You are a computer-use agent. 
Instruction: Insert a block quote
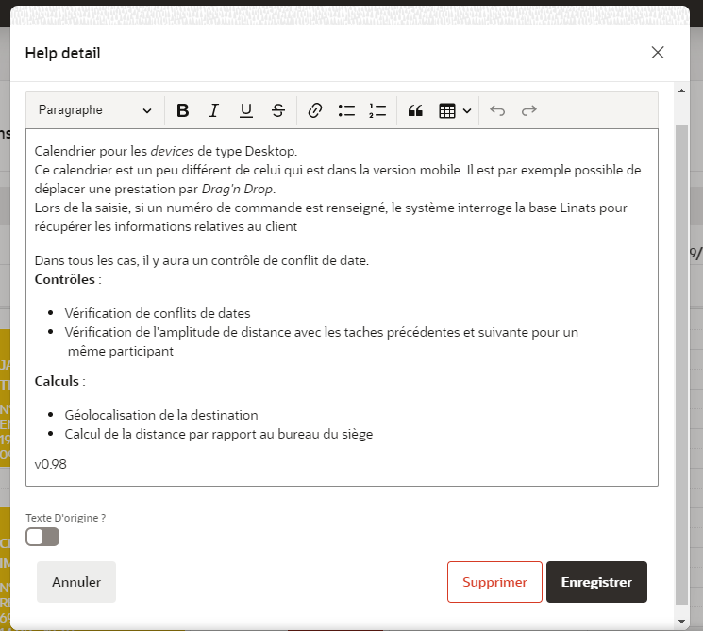click(415, 110)
